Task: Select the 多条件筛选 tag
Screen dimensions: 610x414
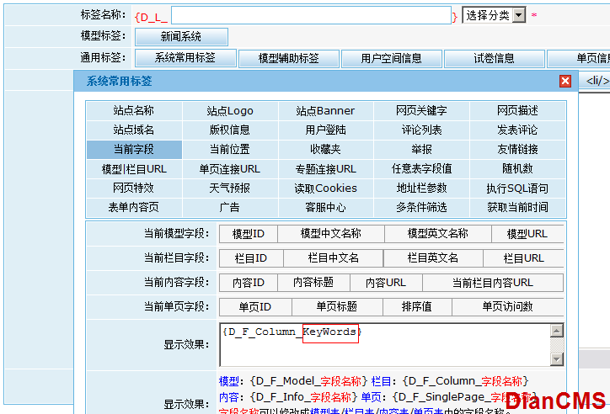Action: (x=421, y=207)
